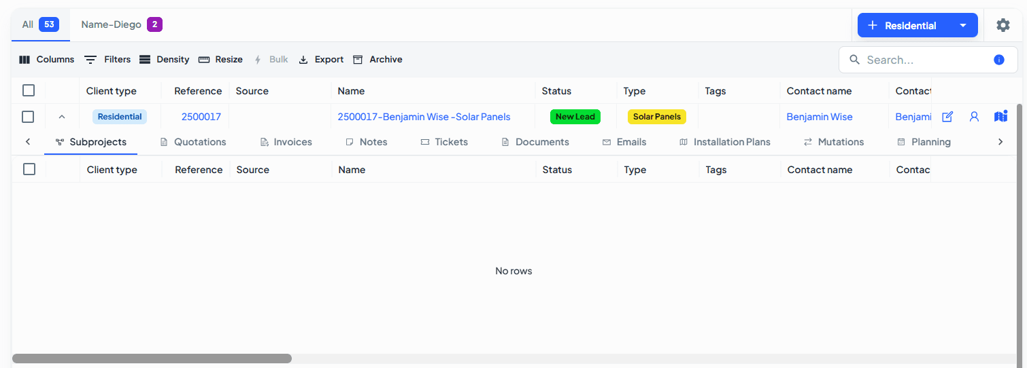This screenshot has height=368, width=1027.
Task: Click the edit icon on Benjamin Wise row
Action: pyautogui.click(x=947, y=117)
